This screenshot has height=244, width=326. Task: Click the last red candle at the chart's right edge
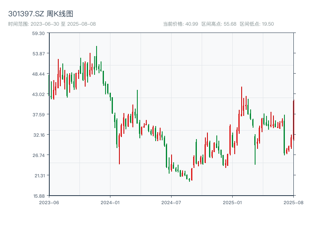coord(293,120)
